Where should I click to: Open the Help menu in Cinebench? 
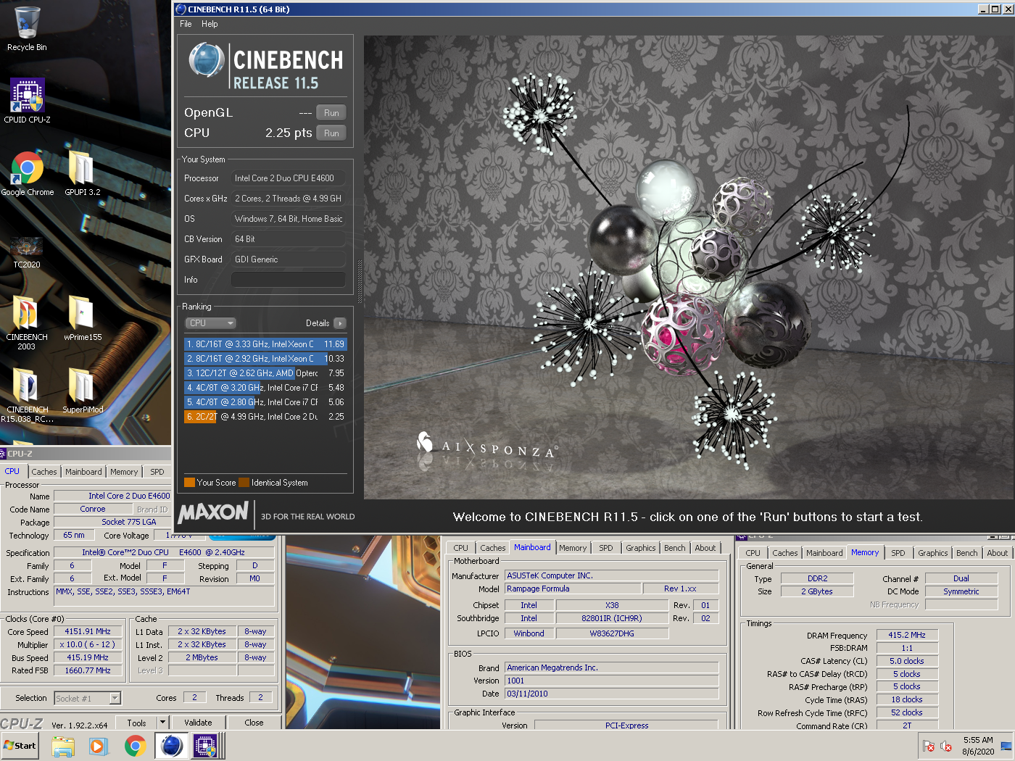click(x=210, y=24)
